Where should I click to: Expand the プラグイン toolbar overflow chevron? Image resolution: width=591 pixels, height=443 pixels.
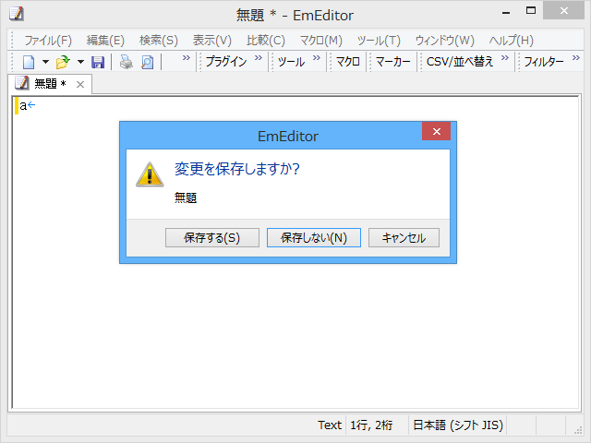[259, 57]
